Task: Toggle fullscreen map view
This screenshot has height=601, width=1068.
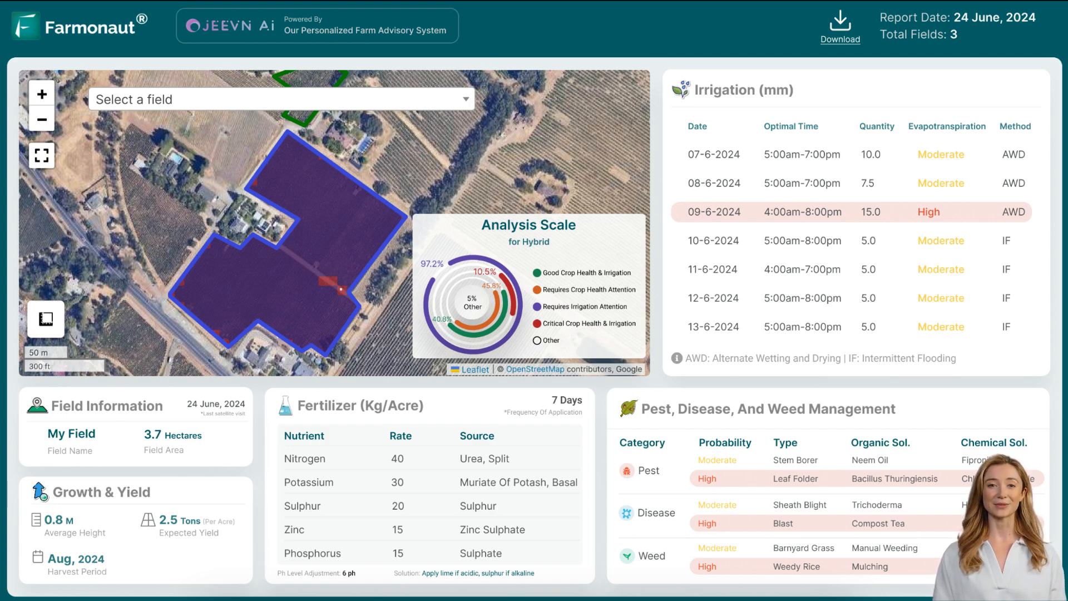Action: [42, 155]
